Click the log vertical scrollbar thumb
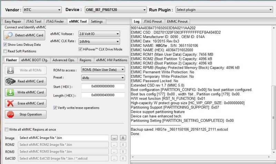The height and width of the screenshot is (164, 276). (274, 117)
